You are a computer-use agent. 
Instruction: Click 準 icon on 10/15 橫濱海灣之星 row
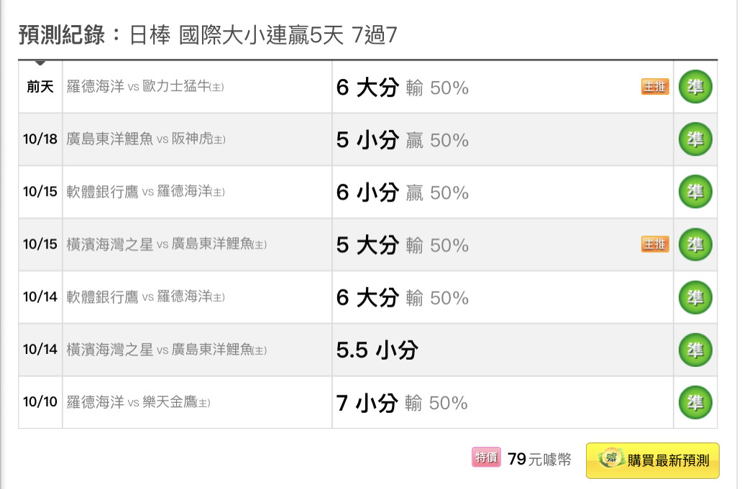tap(695, 244)
